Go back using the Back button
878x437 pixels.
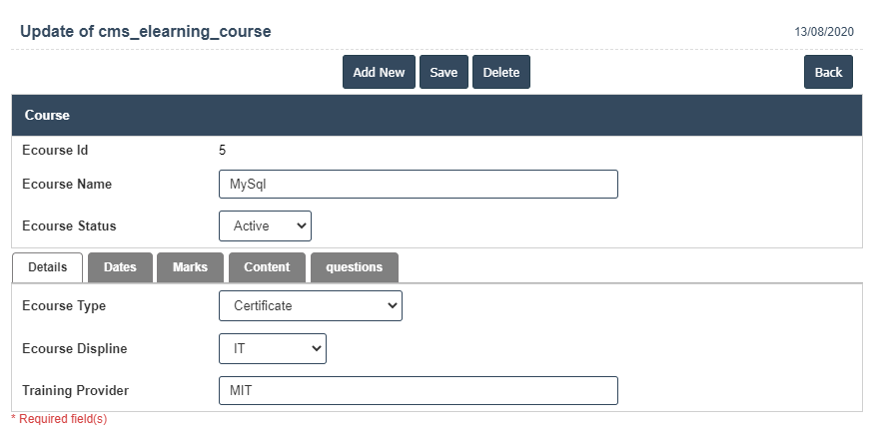pos(828,73)
